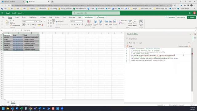Expand the Name Box dropdown
The height and width of the screenshot is (111, 197).
(x=12, y=30)
